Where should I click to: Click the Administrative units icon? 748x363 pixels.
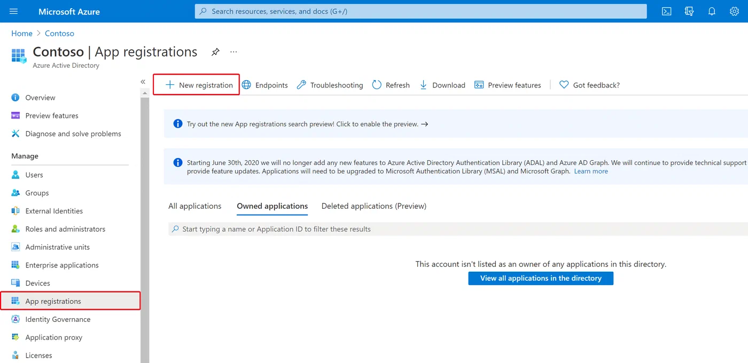(15, 247)
